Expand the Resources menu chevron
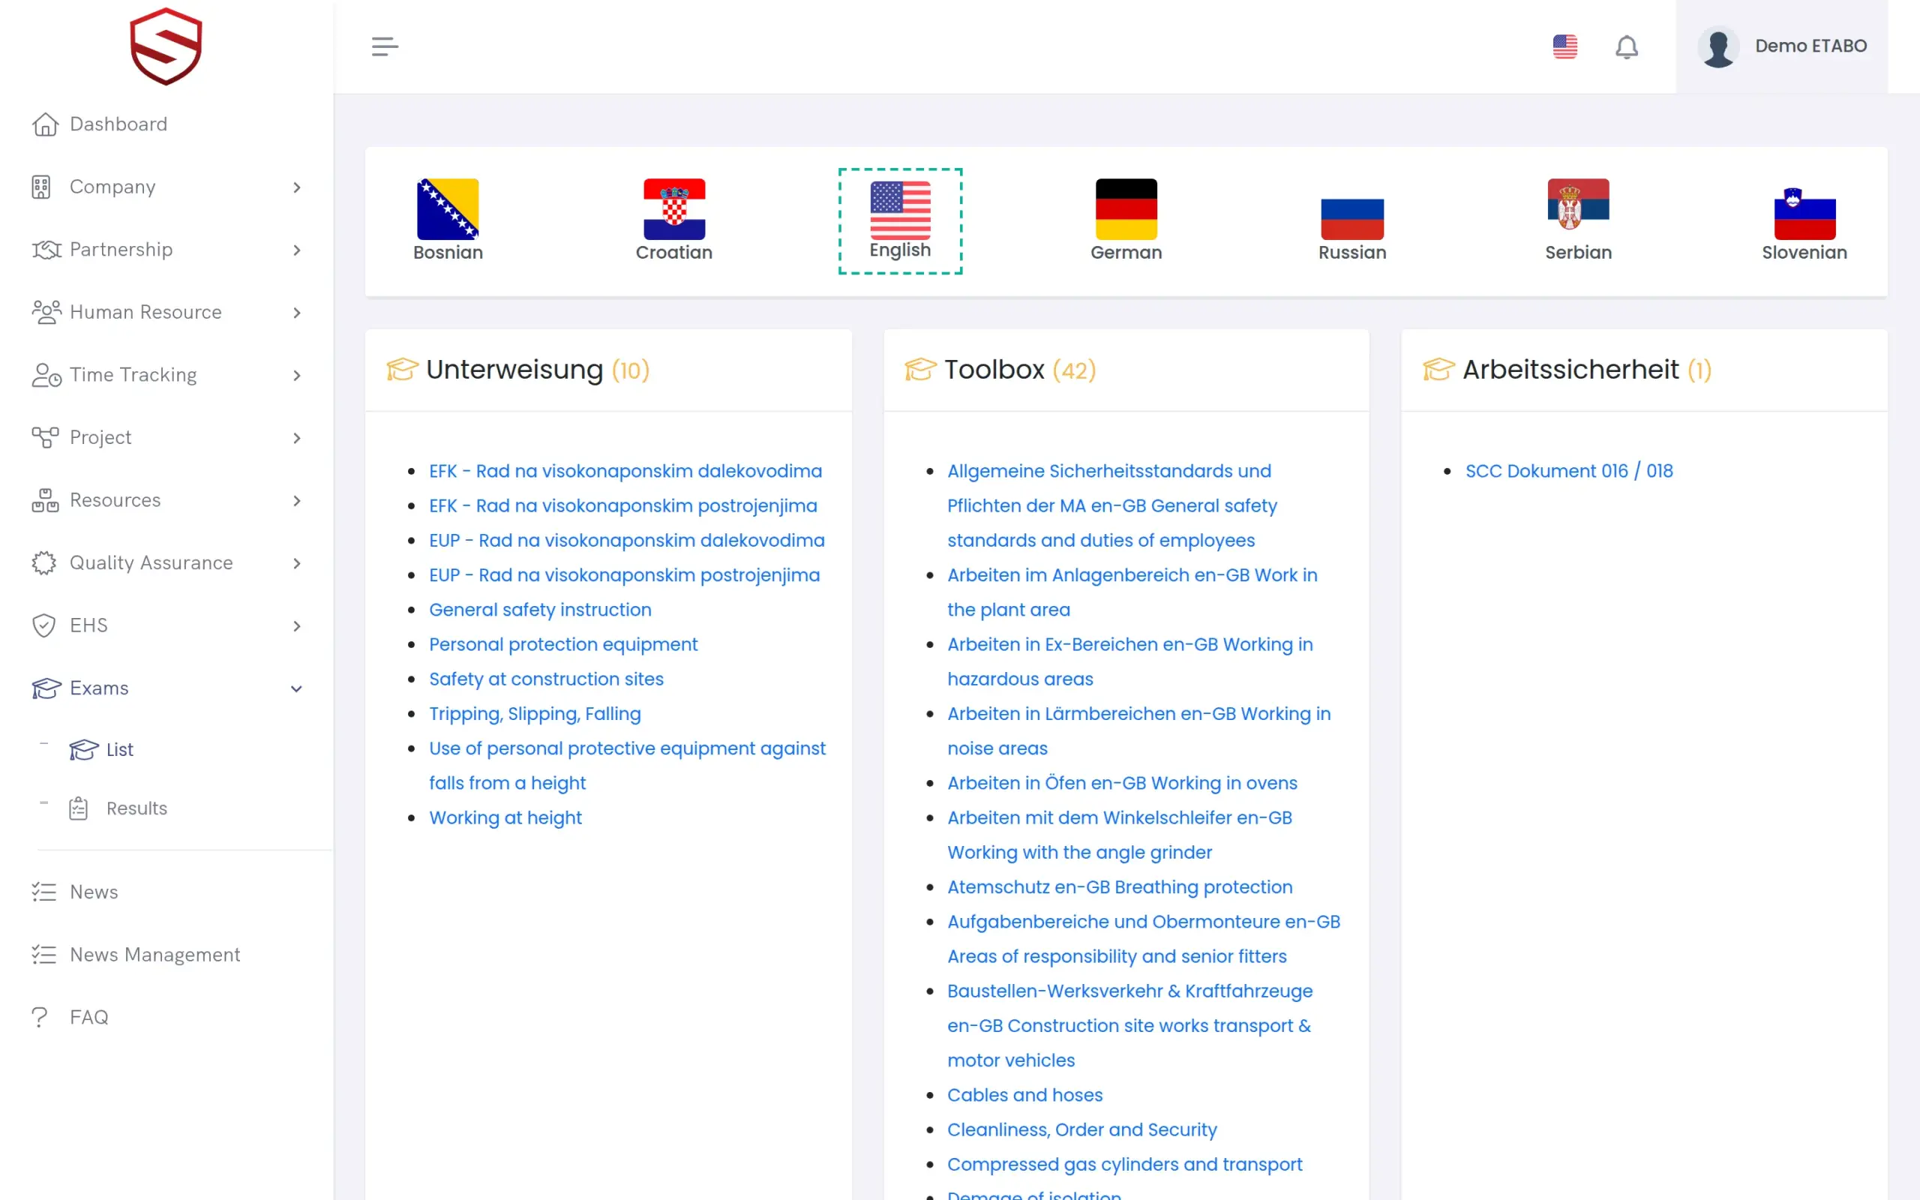This screenshot has height=1200, width=1920. point(297,501)
